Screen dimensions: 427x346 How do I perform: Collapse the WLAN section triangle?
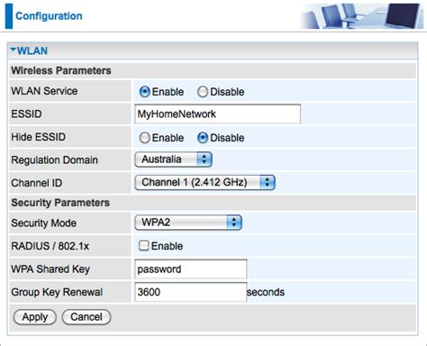click(14, 50)
